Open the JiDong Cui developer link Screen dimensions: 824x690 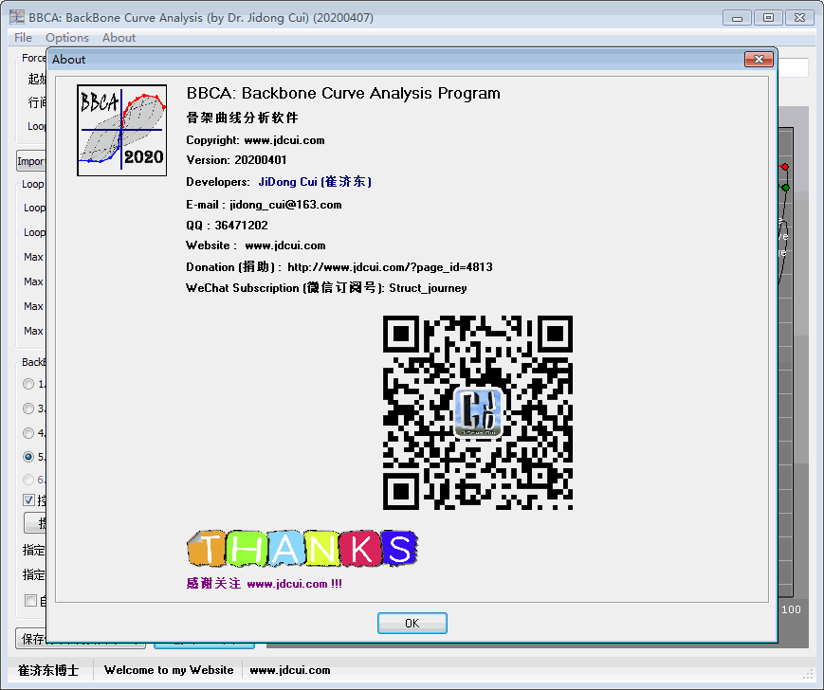315,182
